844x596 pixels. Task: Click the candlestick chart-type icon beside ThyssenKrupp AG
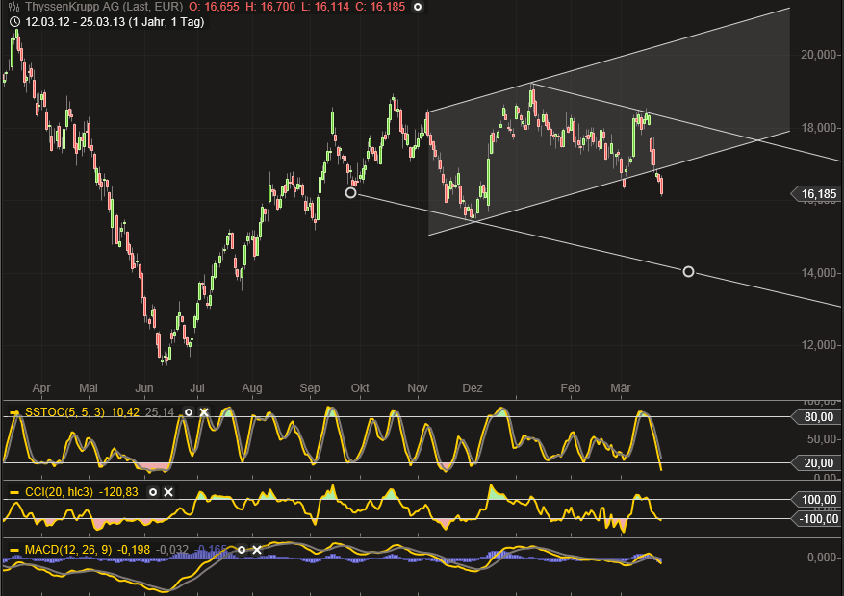click(14, 7)
